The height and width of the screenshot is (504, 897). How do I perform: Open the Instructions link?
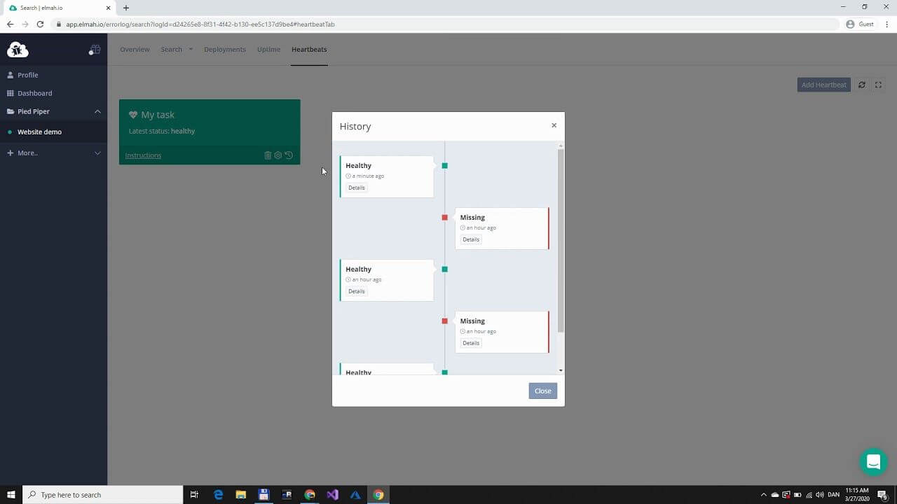point(143,155)
